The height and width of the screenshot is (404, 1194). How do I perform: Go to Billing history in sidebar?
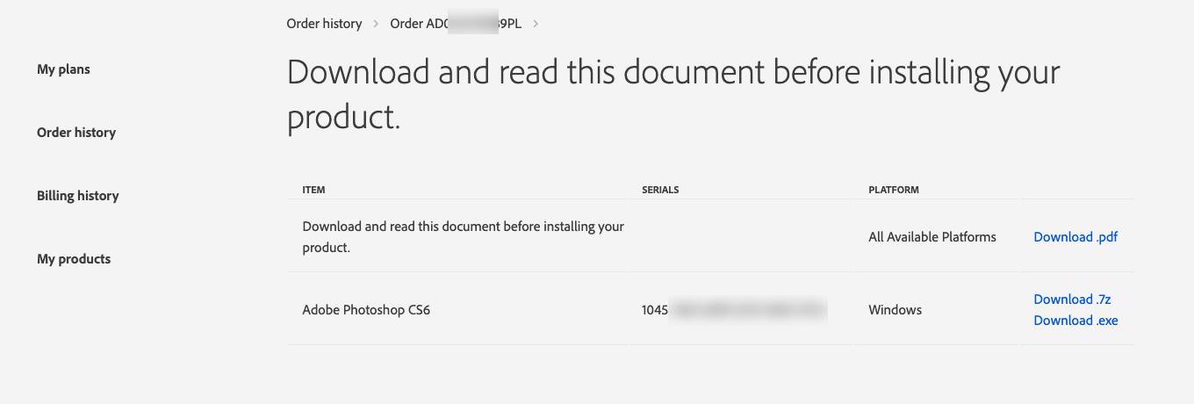pyautogui.click(x=77, y=196)
